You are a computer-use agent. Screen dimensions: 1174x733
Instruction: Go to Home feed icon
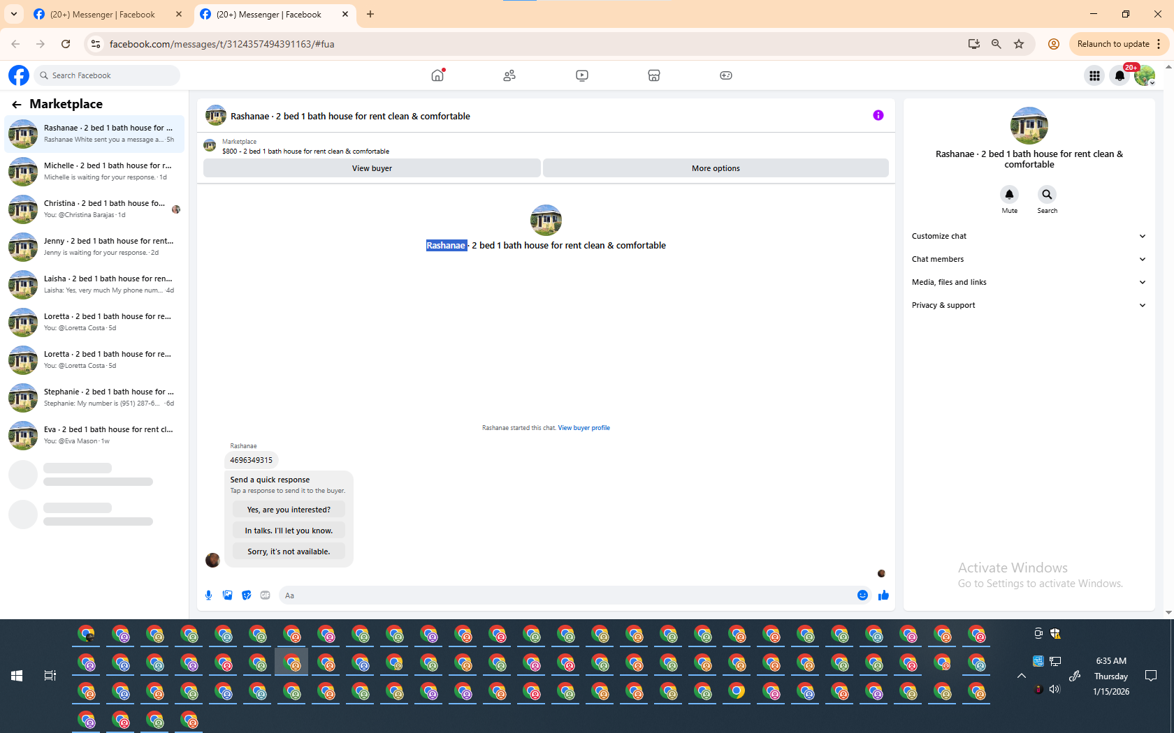(437, 75)
